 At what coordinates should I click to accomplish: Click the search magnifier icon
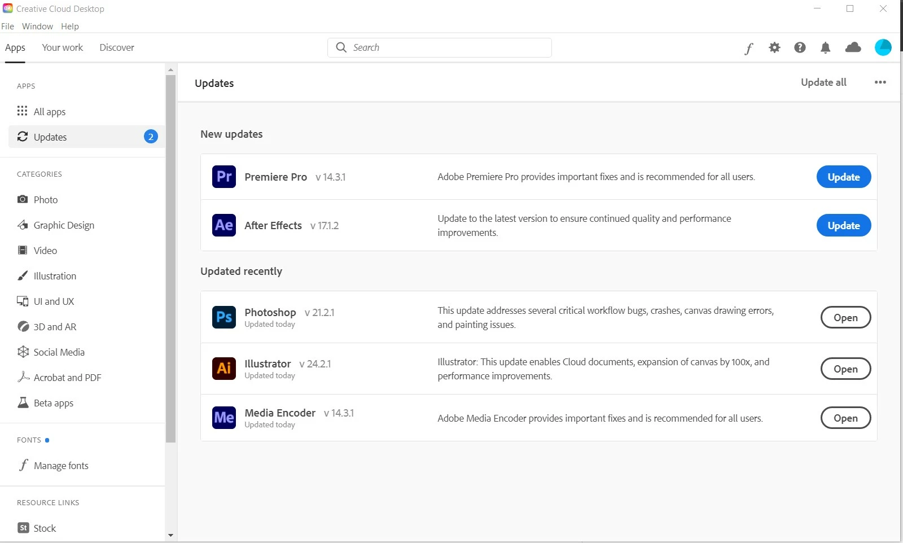click(x=341, y=47)
